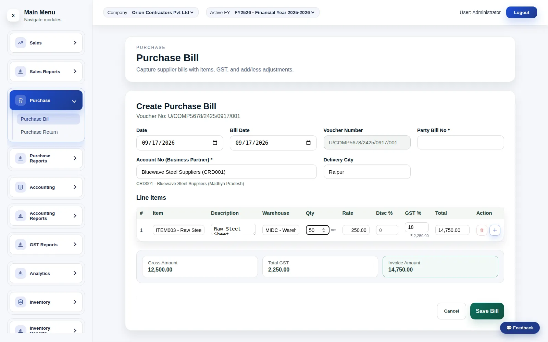
Task: Open the Analytics menu module
Action: 46,273
